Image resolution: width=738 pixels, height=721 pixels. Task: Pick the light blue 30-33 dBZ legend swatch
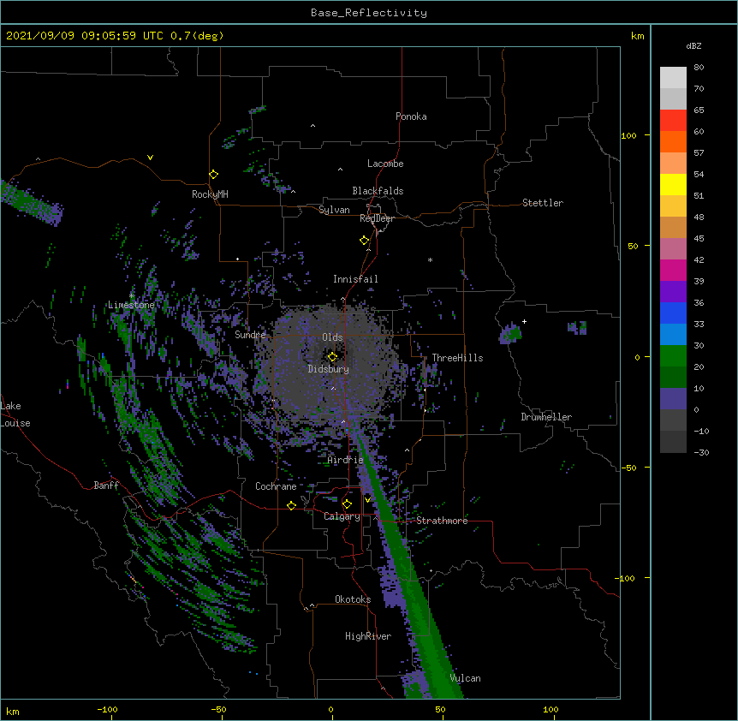tap(673, 334)
